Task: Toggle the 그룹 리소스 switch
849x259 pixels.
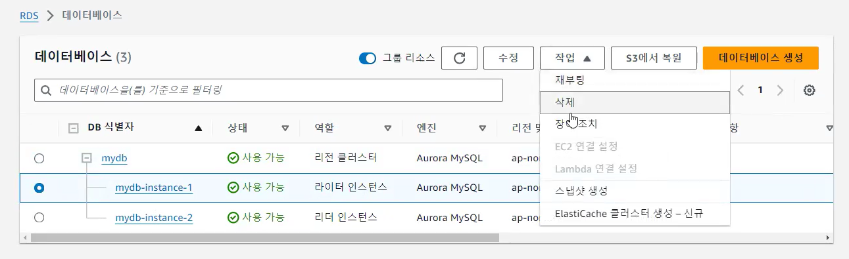Action: click(368, 58)
